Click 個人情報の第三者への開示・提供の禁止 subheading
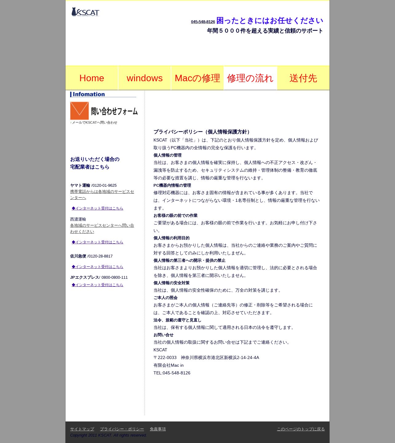Viewport: 395px width, 443px height. [190, 261]
